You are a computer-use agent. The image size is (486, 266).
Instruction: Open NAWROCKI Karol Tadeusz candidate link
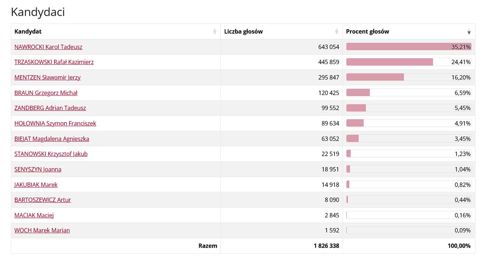pyautogui.click(x=48, y=47)
